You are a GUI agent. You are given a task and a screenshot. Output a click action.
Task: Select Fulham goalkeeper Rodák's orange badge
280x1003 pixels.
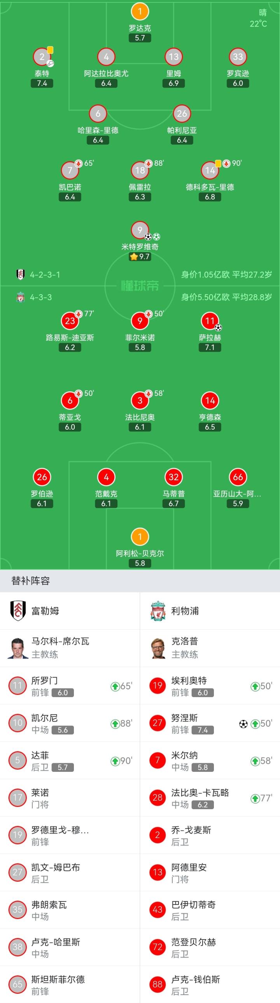[140, 12]
